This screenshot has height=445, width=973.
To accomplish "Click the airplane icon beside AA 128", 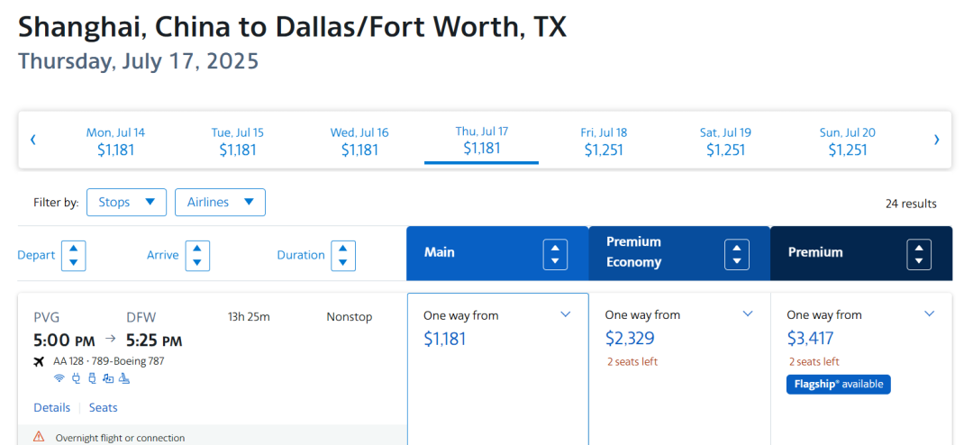I will tap(39, 361).
